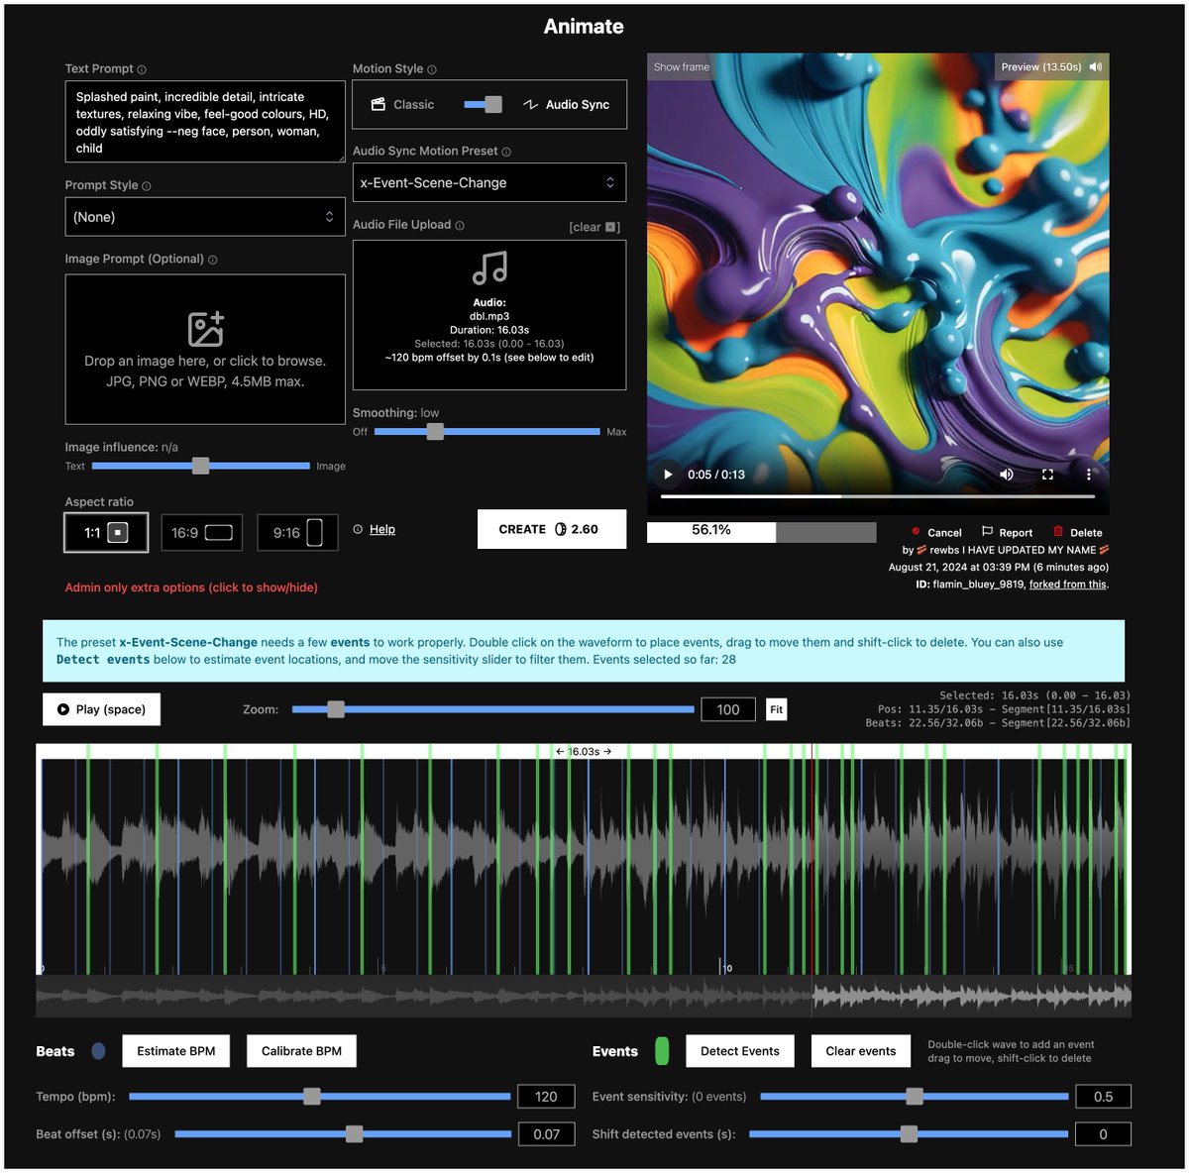The width and height of the screenshot is (1189, 1173).
Task: Click the Text Prompt text area
Action: (205, 122)
